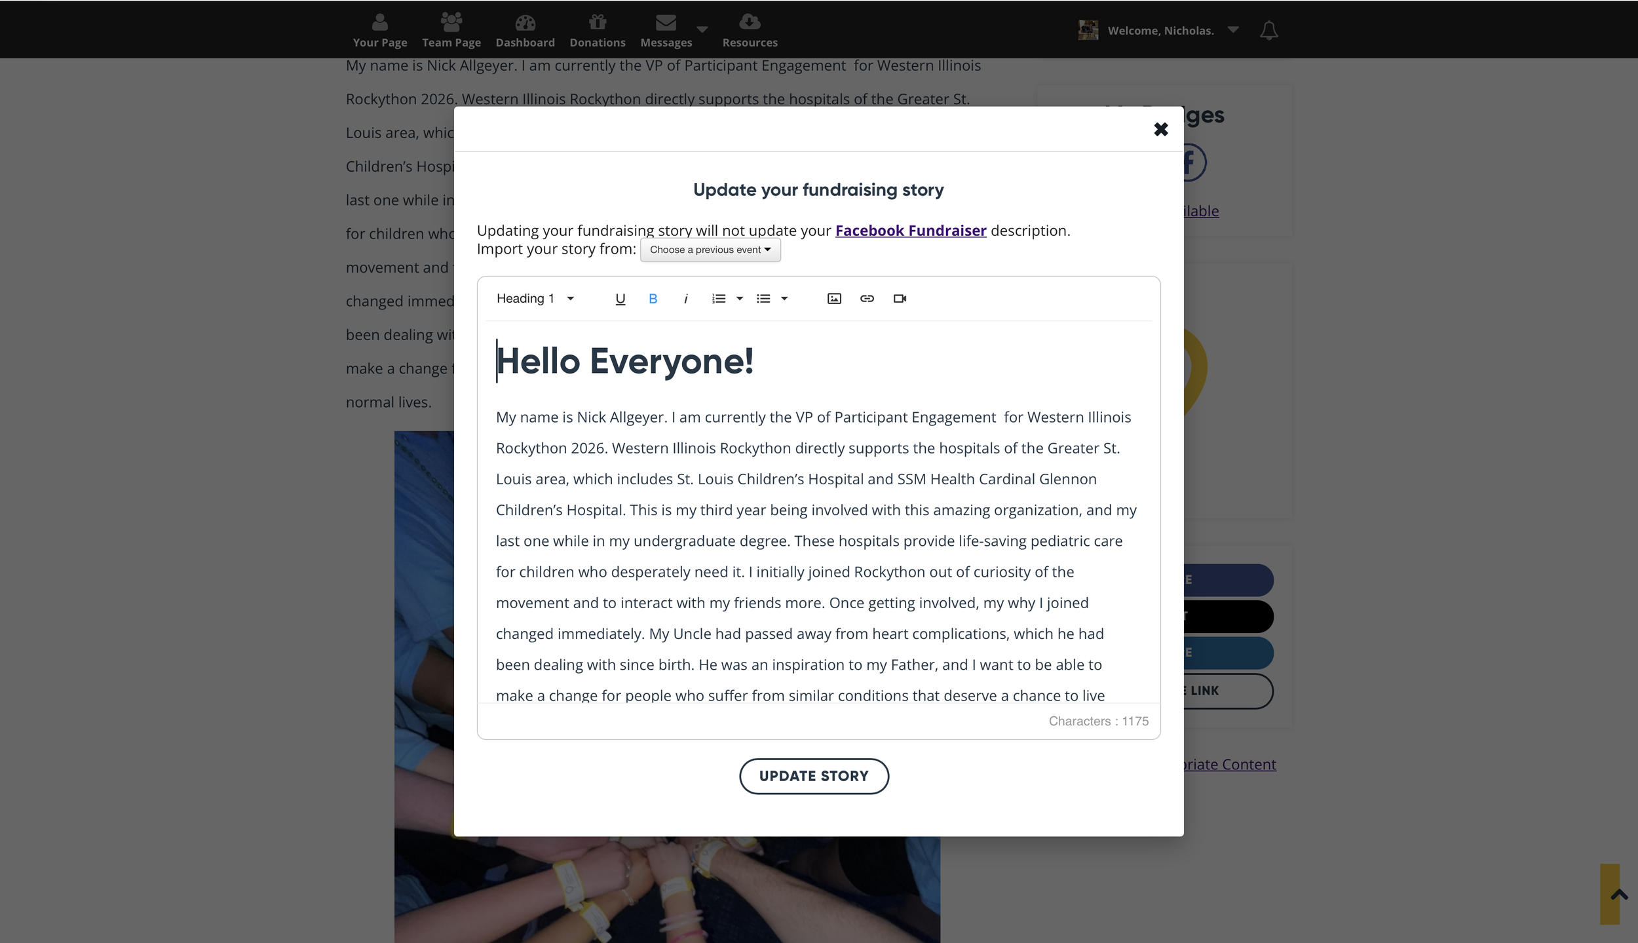Open Your Page from top navigation
This screenshot has width=1638, height=943.
[x=380, y=30]
